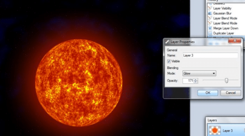Confirm layer properties with OK
Screen dimensions: 245x136
coord(208,93)
